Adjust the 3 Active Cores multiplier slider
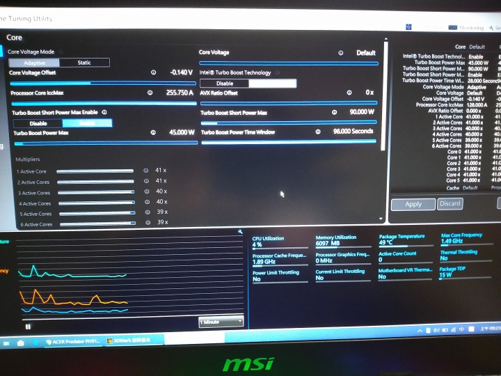 click(x=96, y=192)
